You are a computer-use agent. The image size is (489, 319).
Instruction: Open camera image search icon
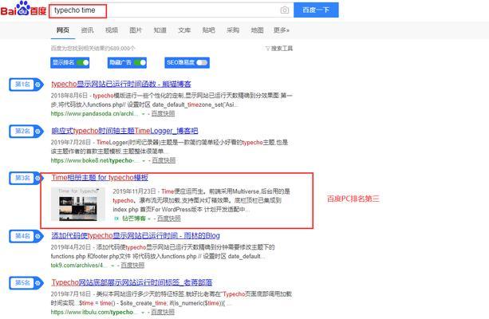285,10
